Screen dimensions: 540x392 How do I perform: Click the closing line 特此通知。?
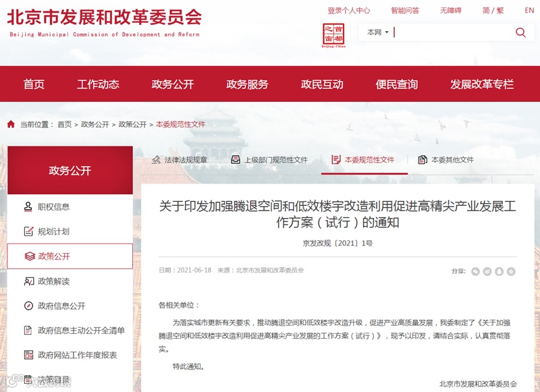pyautogui.click(x=189, y=366)
